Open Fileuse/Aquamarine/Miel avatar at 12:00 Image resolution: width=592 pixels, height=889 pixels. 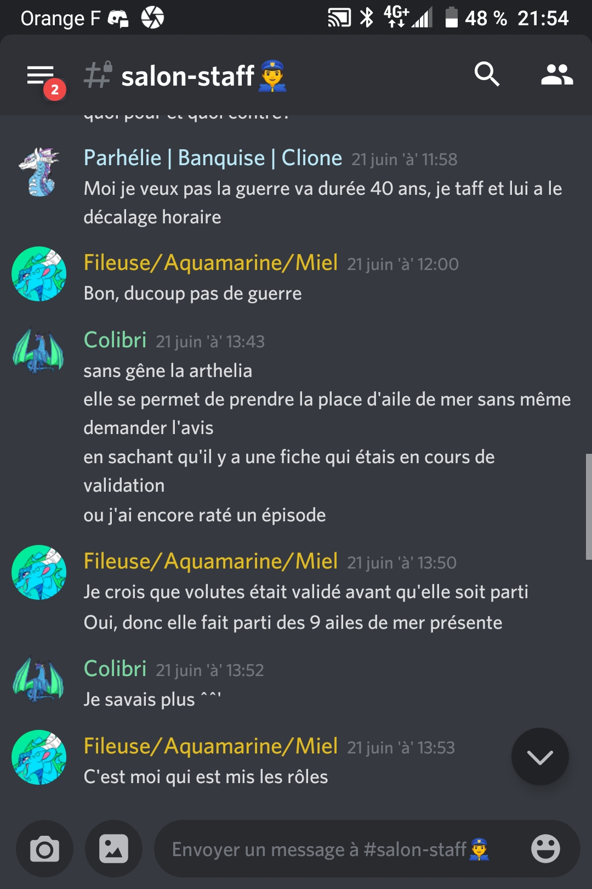tap(39, 274)
